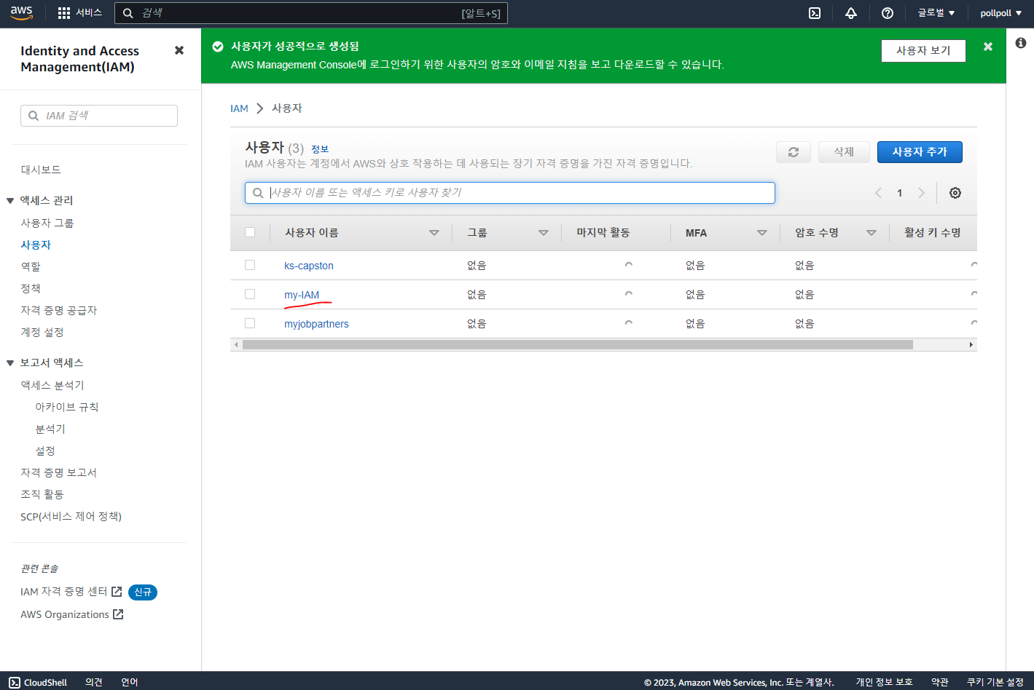
Task: Focus the top AWS search bar
Action: (311, 13)
